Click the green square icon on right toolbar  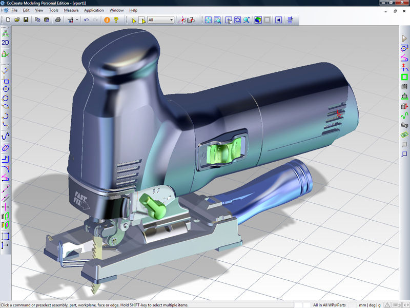tap(404, 77)
